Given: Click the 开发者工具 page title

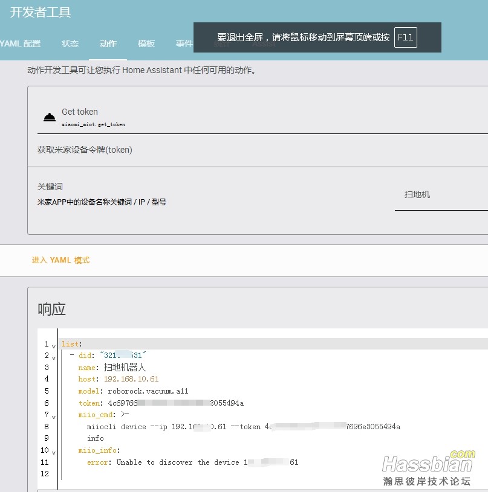Looking at the screenshot, I should click(41, 13).
